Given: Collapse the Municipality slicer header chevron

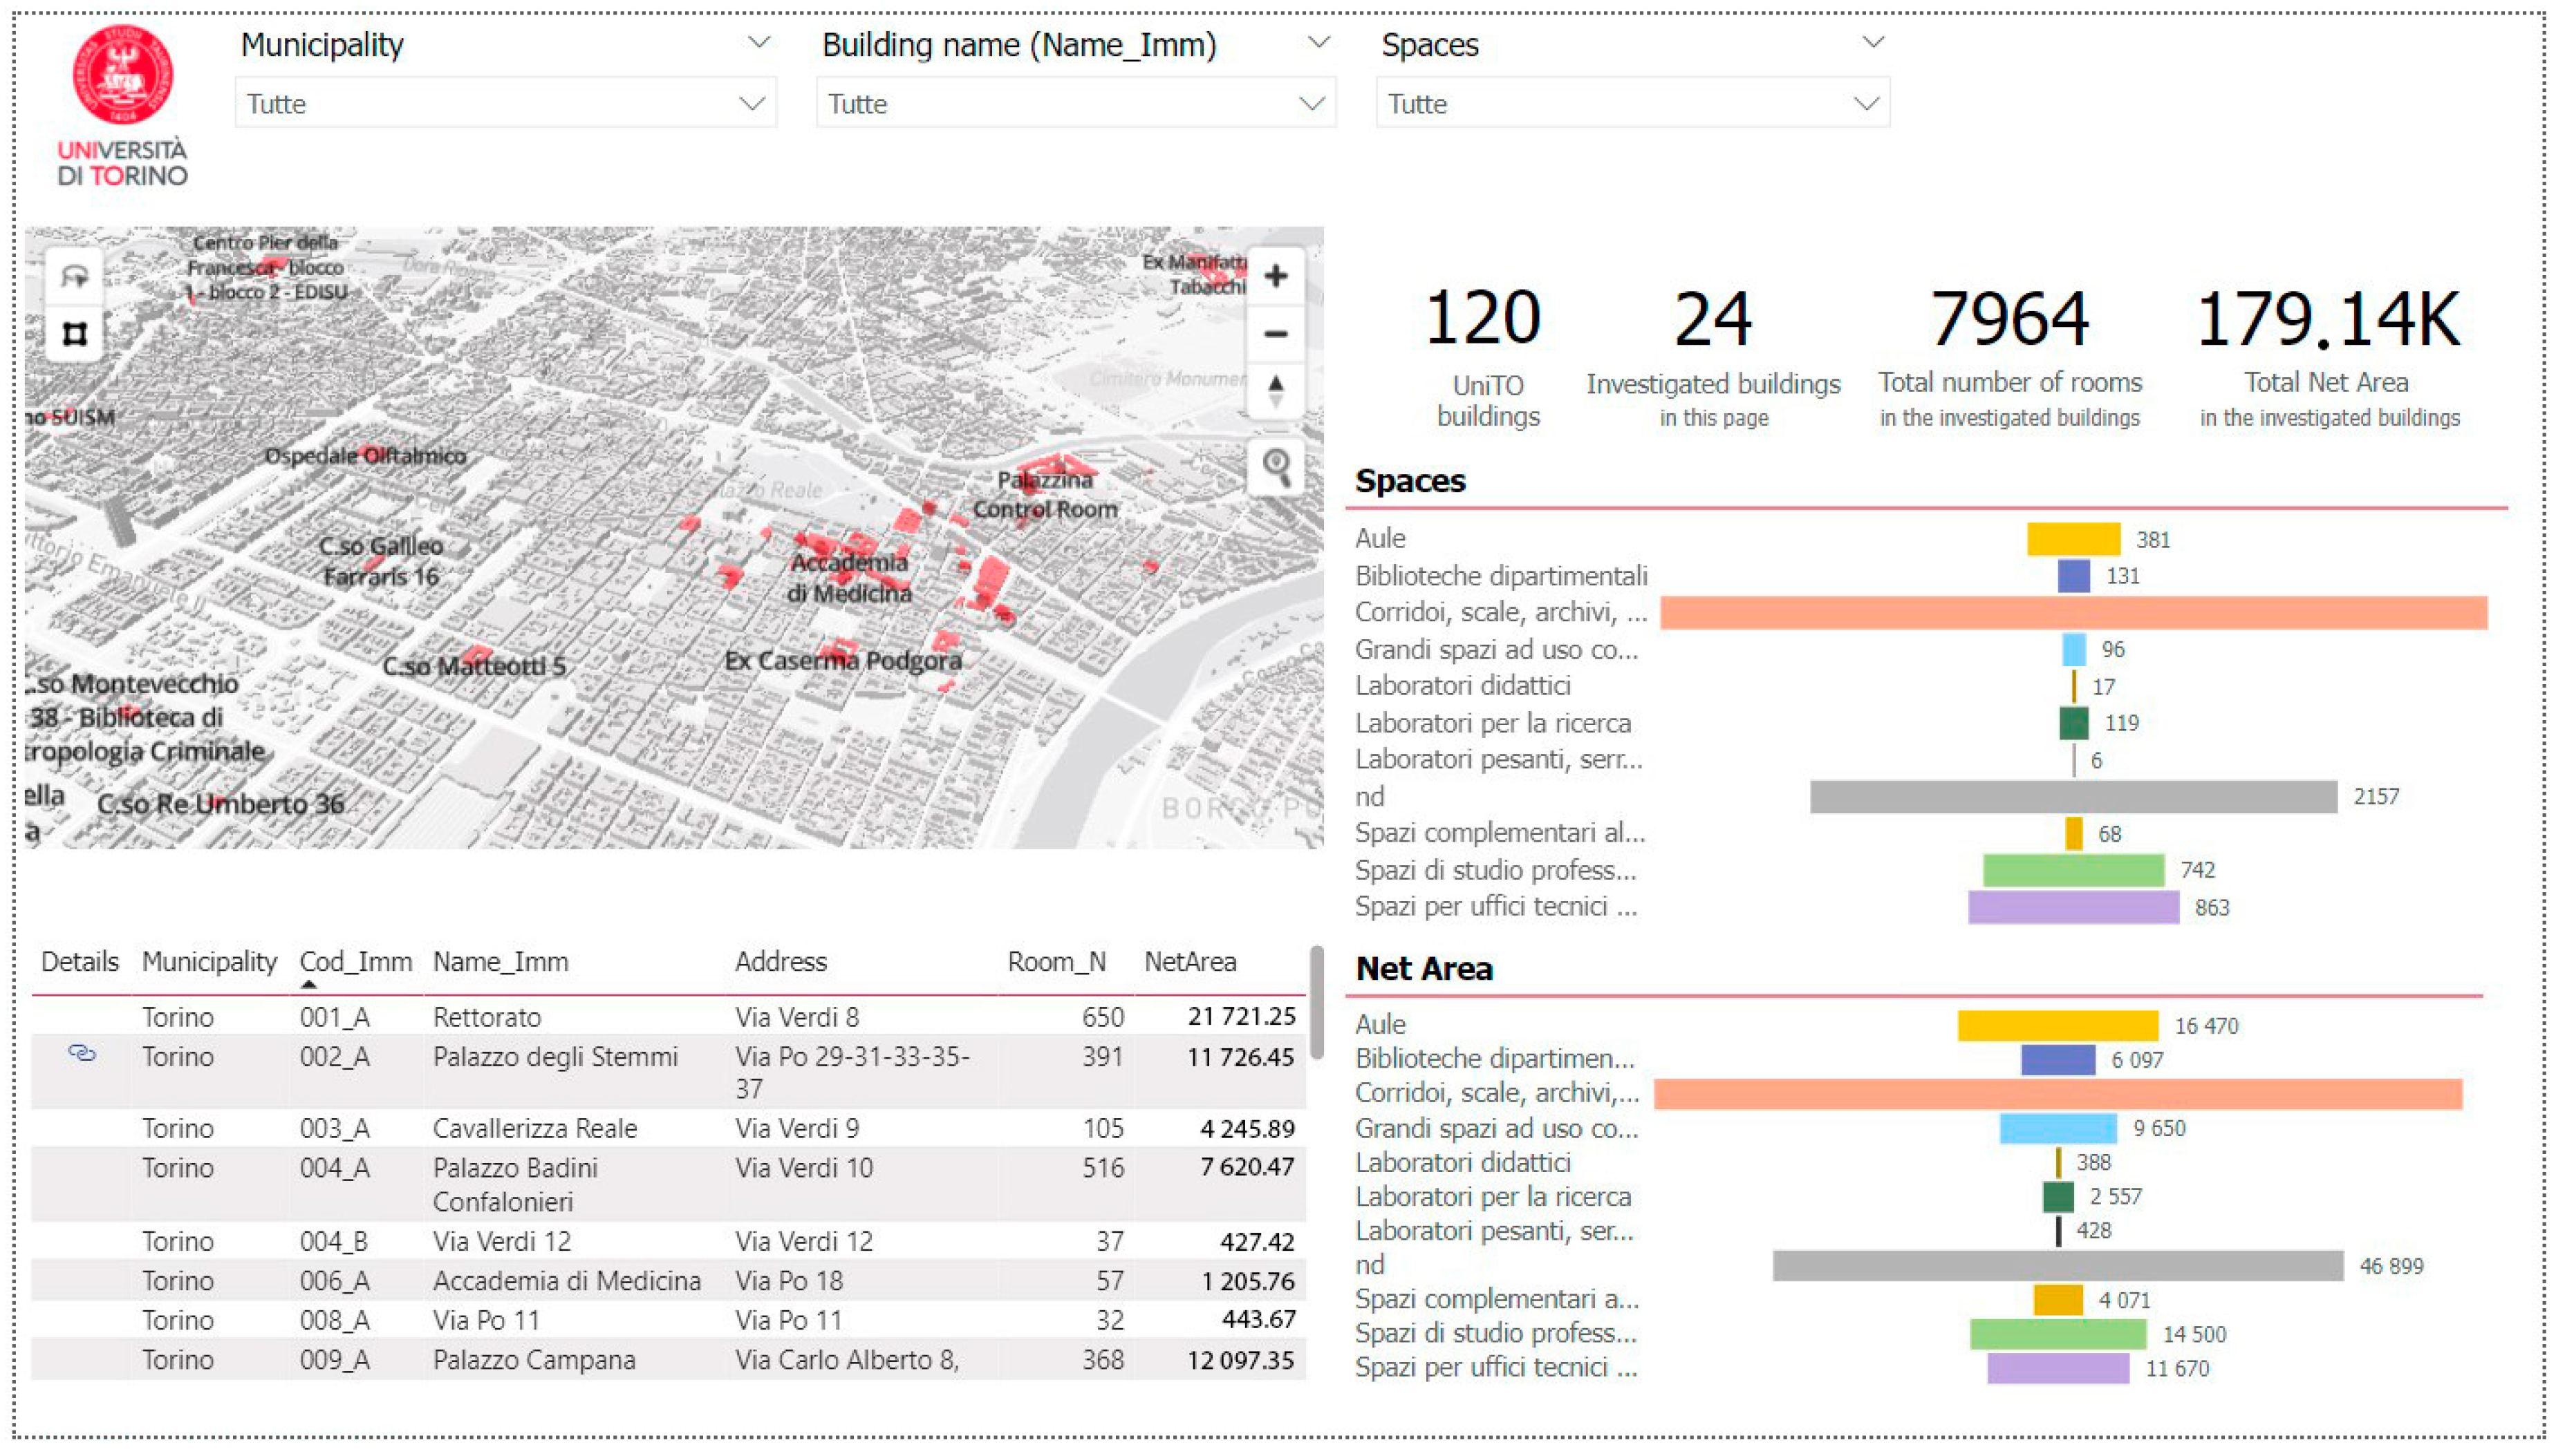Looking at the screenshot, I should click(x=759, y=42).
